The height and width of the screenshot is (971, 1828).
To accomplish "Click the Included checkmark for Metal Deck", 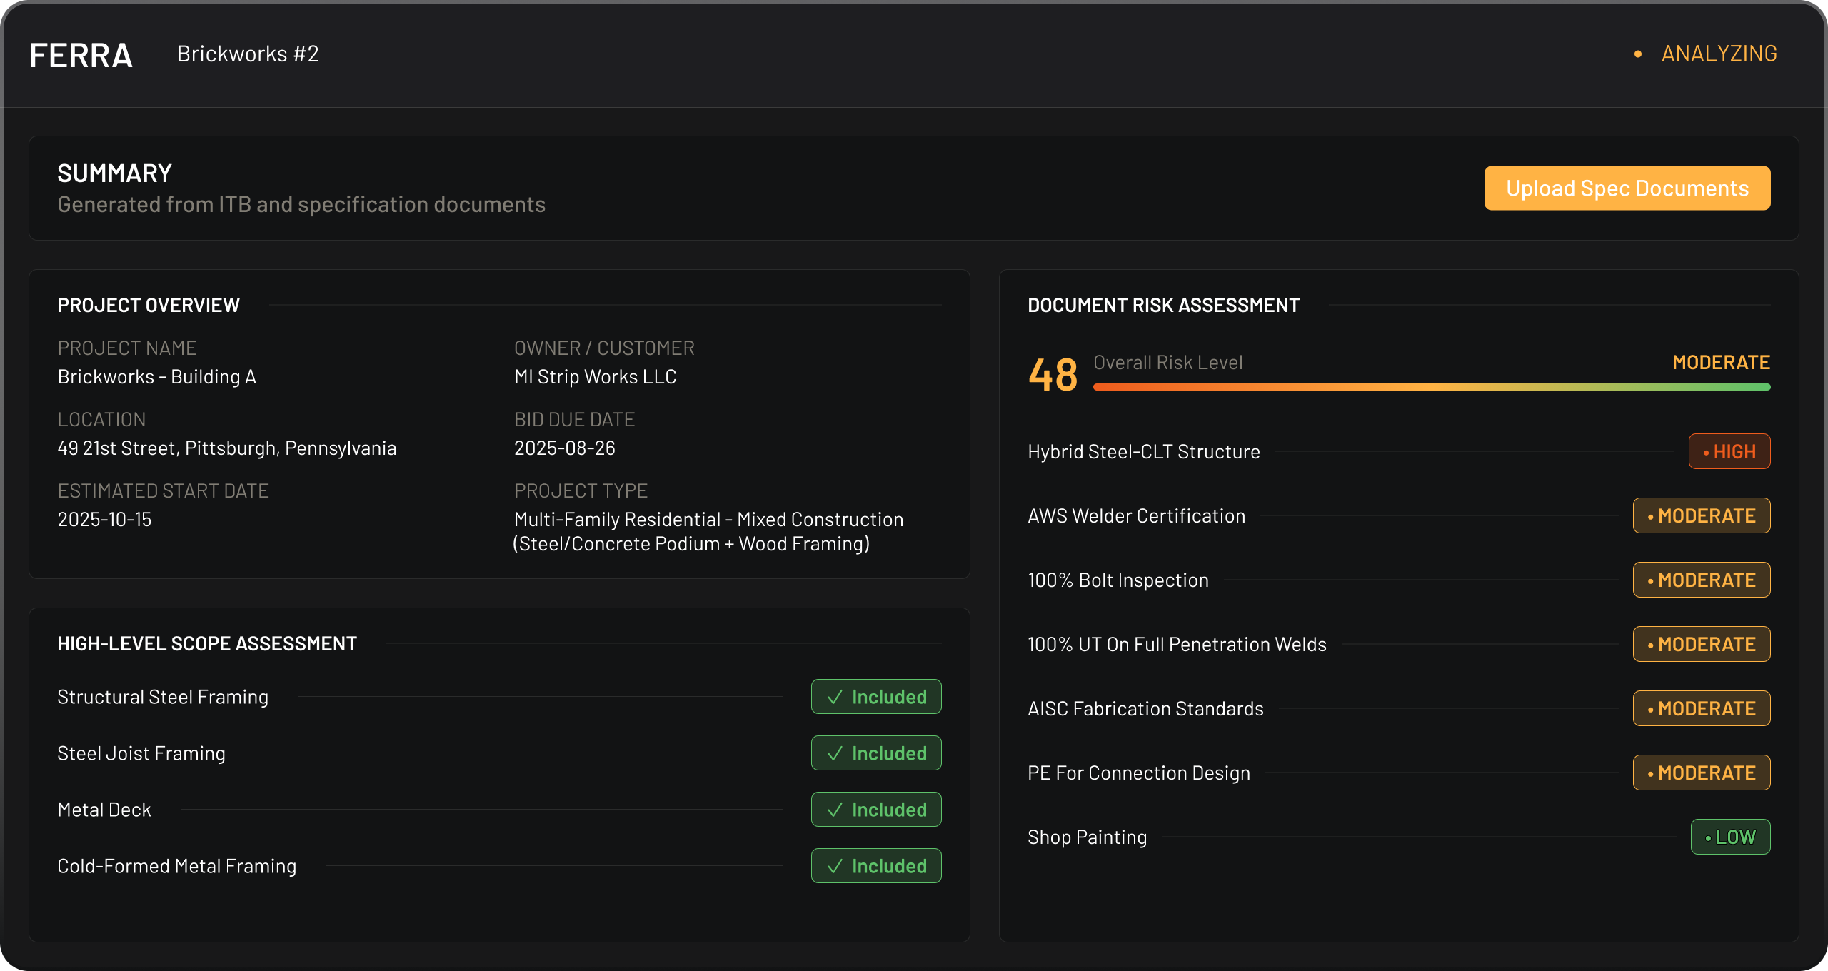I will pos(835,810).
